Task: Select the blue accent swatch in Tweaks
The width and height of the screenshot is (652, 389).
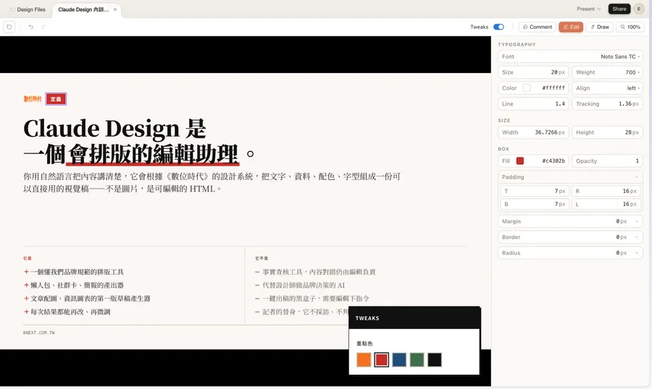Action: point(399,359)
